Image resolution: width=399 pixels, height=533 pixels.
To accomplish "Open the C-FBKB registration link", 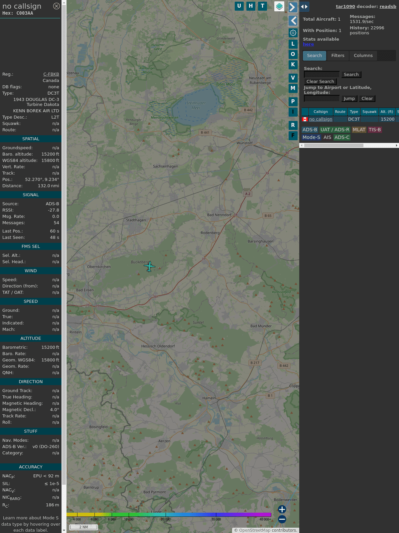I will click(51, 74).
